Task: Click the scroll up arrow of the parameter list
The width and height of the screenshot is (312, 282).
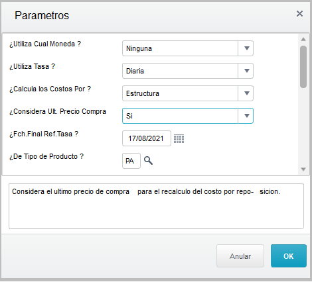Action: (x=303, y=39)
